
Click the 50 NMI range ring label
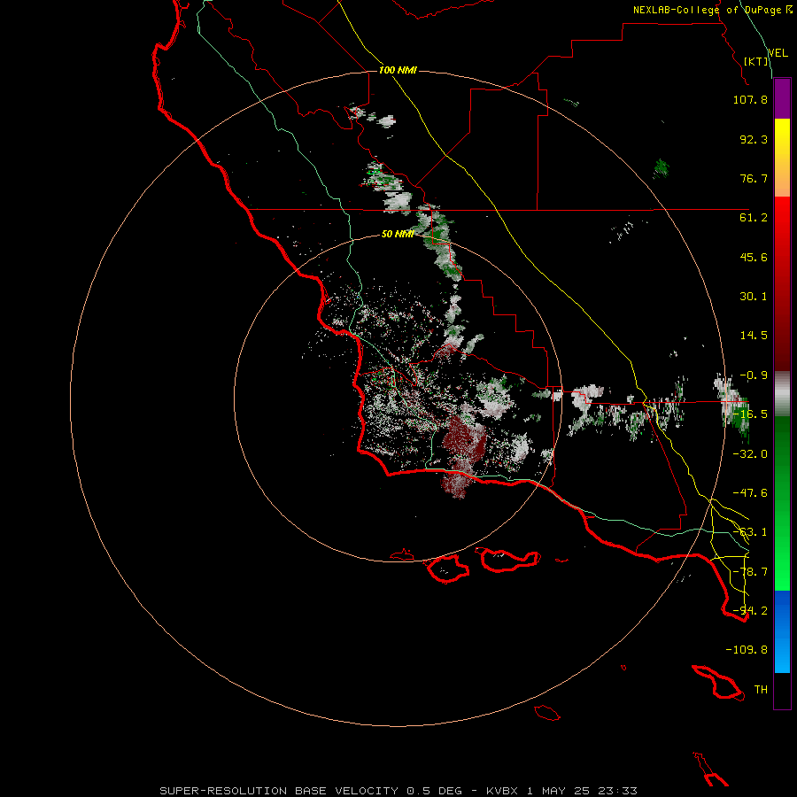coord(398,234)
